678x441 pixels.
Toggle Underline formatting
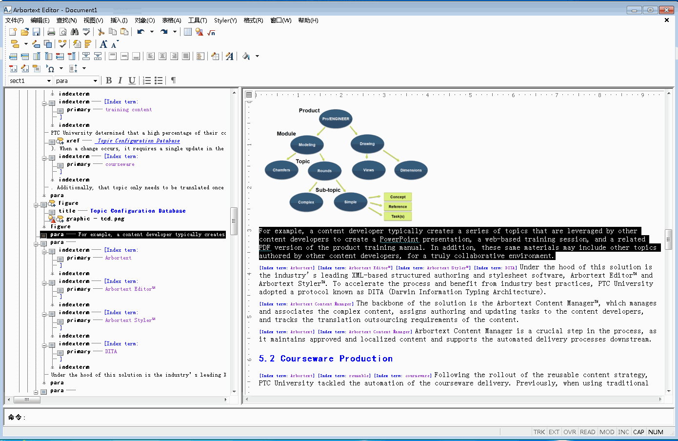point(132,80)
